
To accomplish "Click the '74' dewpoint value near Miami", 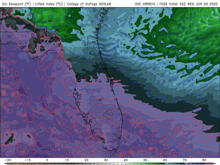I will point(118,138).
